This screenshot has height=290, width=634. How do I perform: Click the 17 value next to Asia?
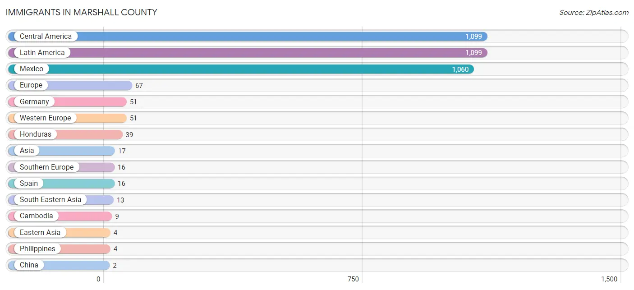122,151
